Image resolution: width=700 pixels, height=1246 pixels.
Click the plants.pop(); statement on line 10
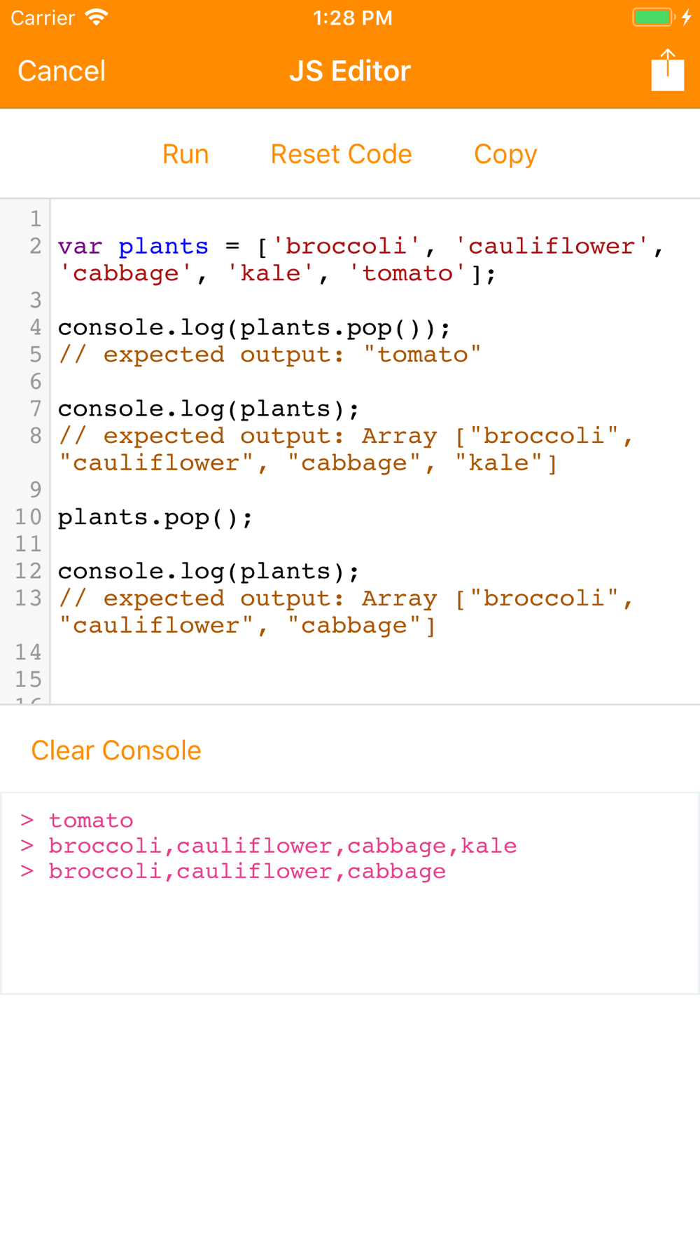pyautogui.click(x=155, y=518)
